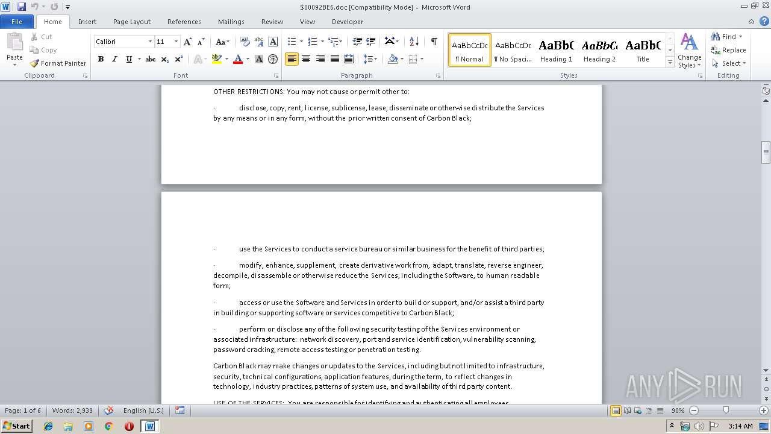Screen dimensions: 771x434
Task: Click the Replace button
Action: click(x=728, y=50)
